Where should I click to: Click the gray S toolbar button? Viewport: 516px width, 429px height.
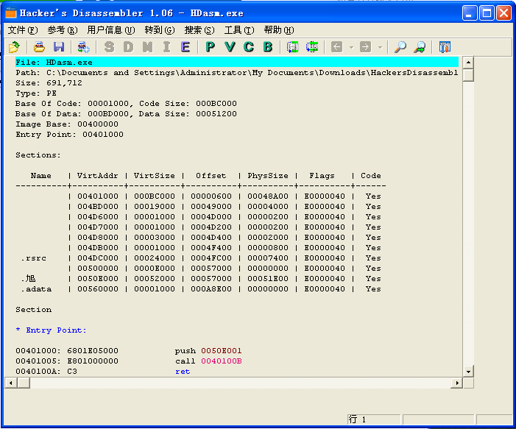(109, 47)
